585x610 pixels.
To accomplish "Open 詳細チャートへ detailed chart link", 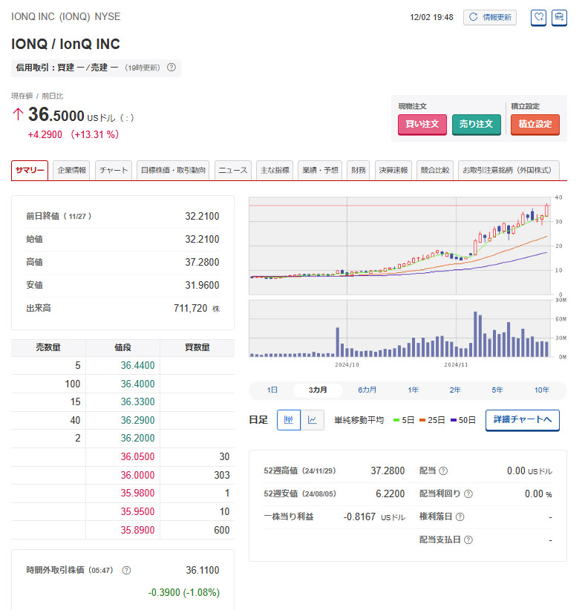I will [x=522, y=420].
